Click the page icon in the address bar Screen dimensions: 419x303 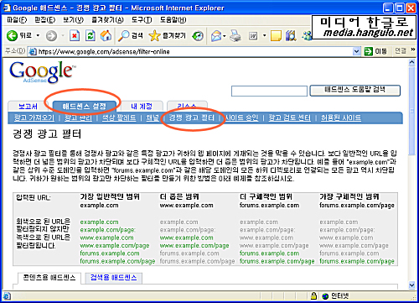pos(33,51)
